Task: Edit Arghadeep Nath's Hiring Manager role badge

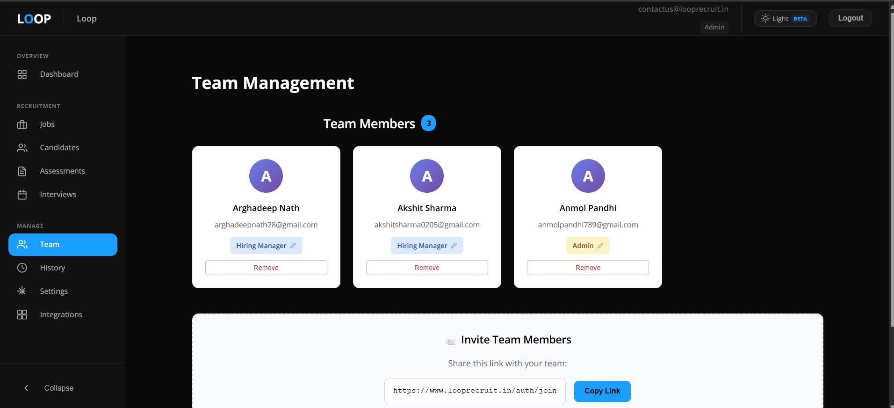Action: (266, 246)
